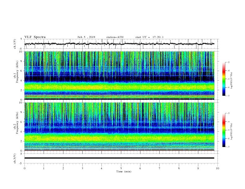Click the ch.1 color scale bar
Viewport: 245px width, 189px height.
(224, 79)
